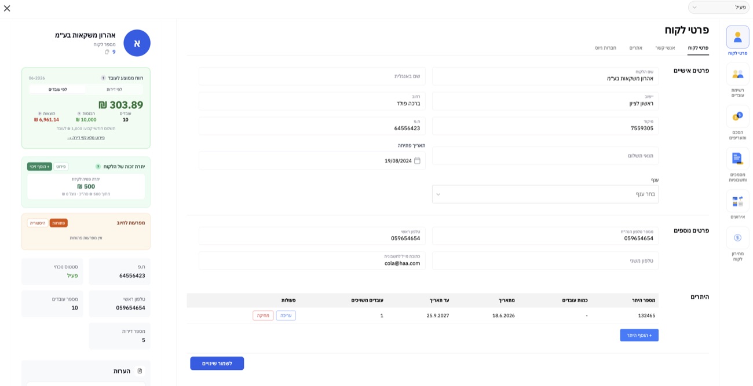Click פירוט button in credit balance card
The image size is (753, 386).
[61, 167]
